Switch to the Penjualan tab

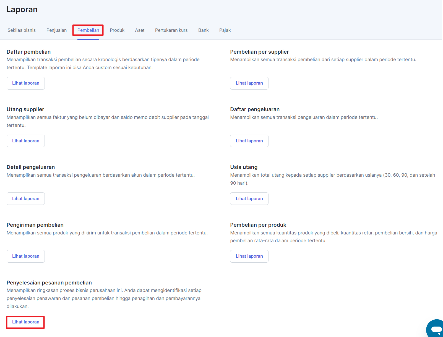tap(56, 30)
